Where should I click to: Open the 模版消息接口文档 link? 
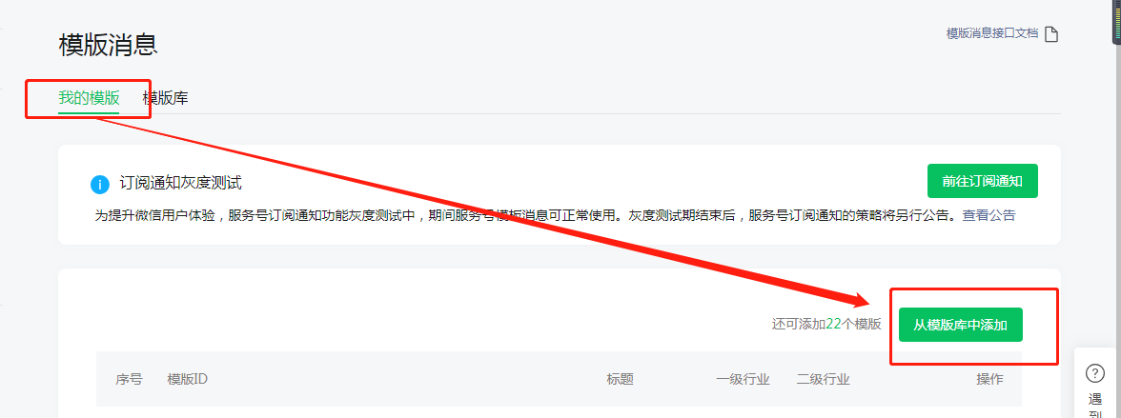click(x=991, y=33)
